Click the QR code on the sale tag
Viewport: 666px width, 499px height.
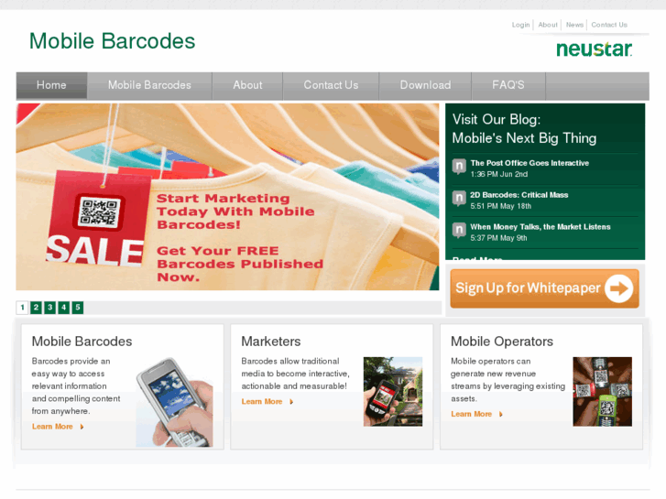tap(99, 212)
